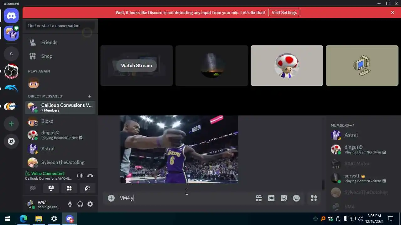Open the Friends tab
Screen dimensions: 401x225
60,42
